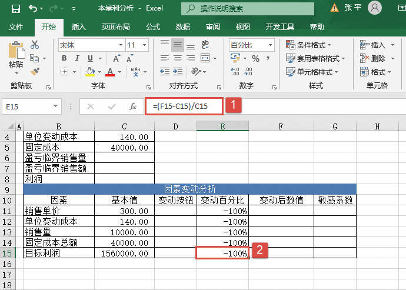Toggle Underline formatting
The height and width of the screenshot is (290, 406).
coord(90,58)
